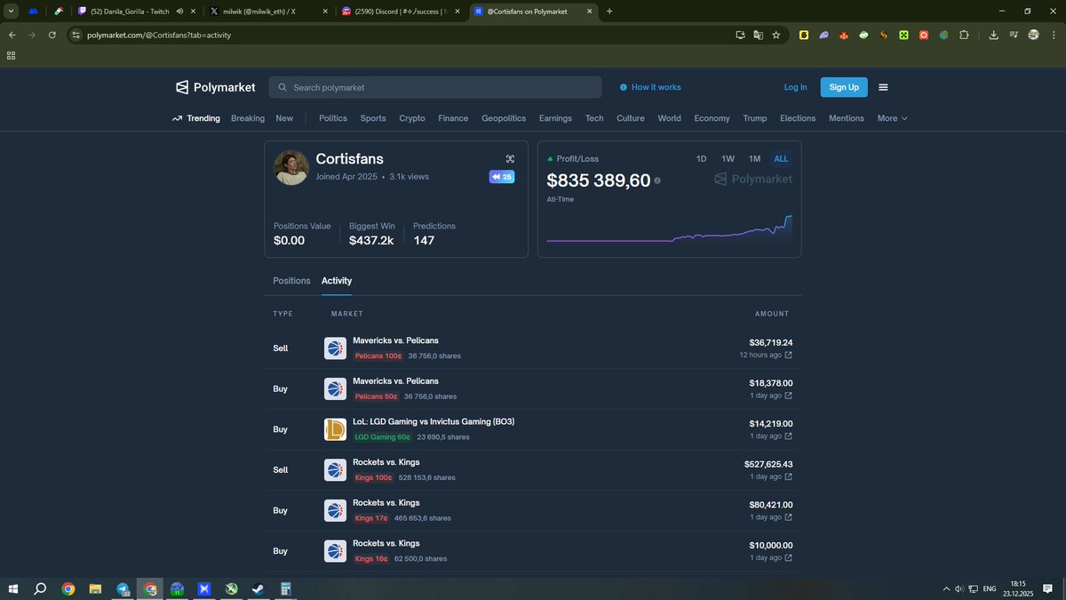
Task: Click the Polymarket logo
Action: 216,87
